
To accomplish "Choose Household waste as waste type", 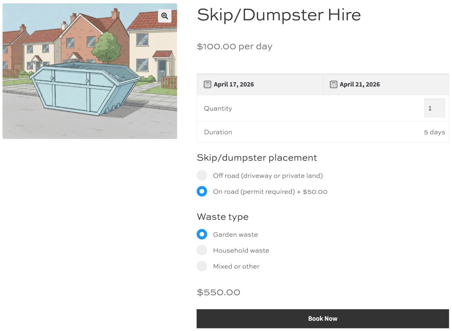I will tap(202, 250).
